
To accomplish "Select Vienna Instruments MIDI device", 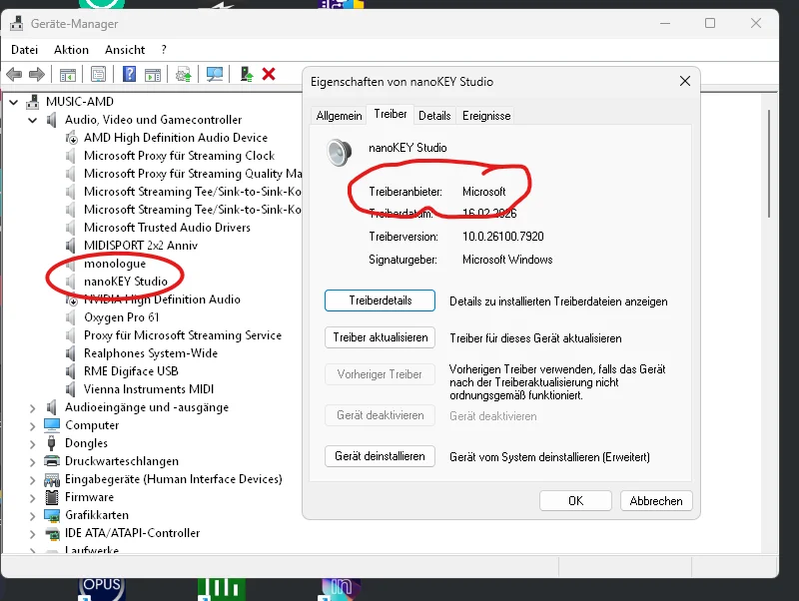I will point(149,389).
